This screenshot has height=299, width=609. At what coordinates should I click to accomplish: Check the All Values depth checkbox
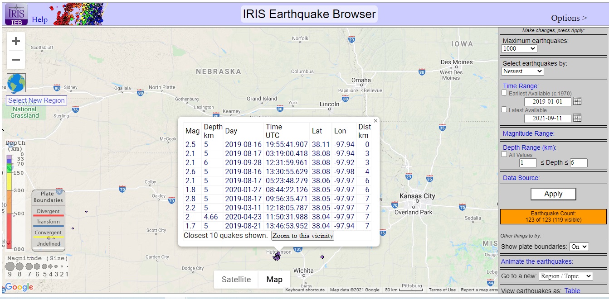(x=504, y=154)
